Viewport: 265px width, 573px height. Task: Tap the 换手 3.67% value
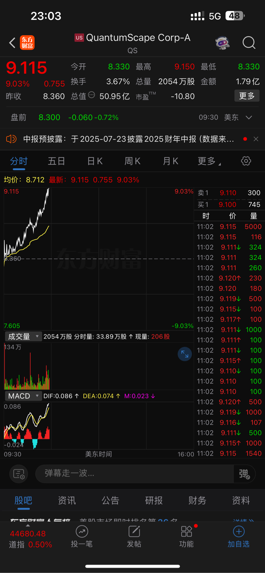point(118,82)
